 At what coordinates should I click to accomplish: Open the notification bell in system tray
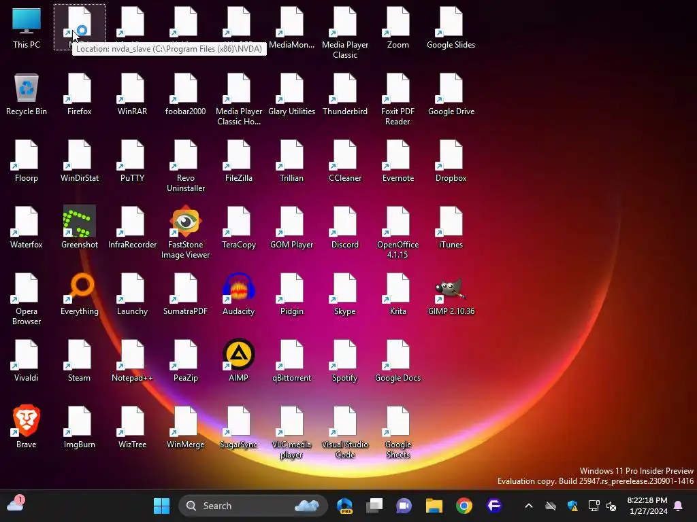pos(678,506)
